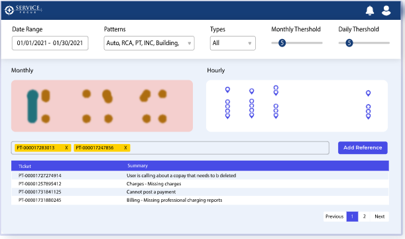405x239 pixels.
Task: Remove reference tag PT-000017247856
Action: [x=125, y=147]
